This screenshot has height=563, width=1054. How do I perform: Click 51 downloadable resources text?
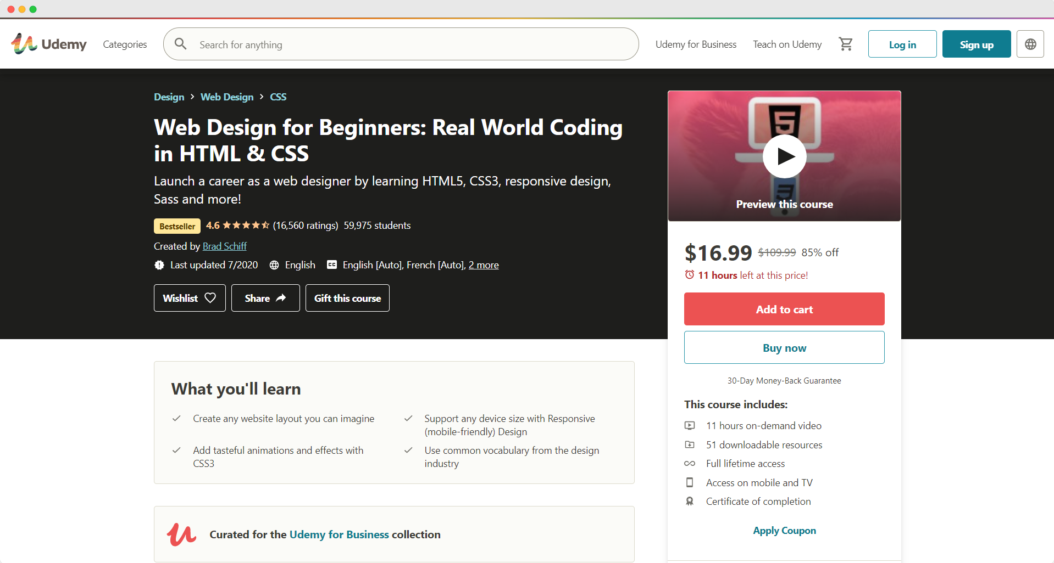tap(764, 445)
